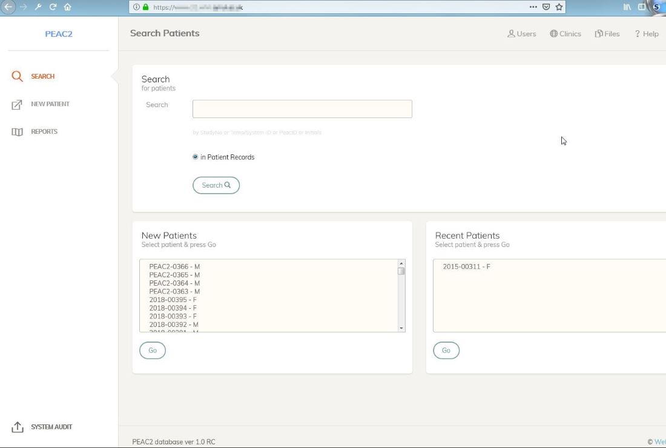Select patient PEAC2-0366 - M
Screen dimensions: 666x448
point(174,266)
